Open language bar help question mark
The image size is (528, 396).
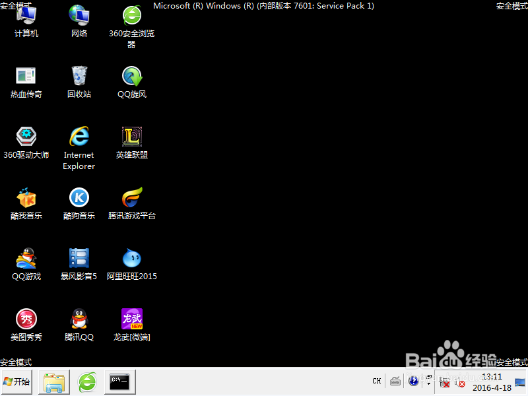[414, 381]
